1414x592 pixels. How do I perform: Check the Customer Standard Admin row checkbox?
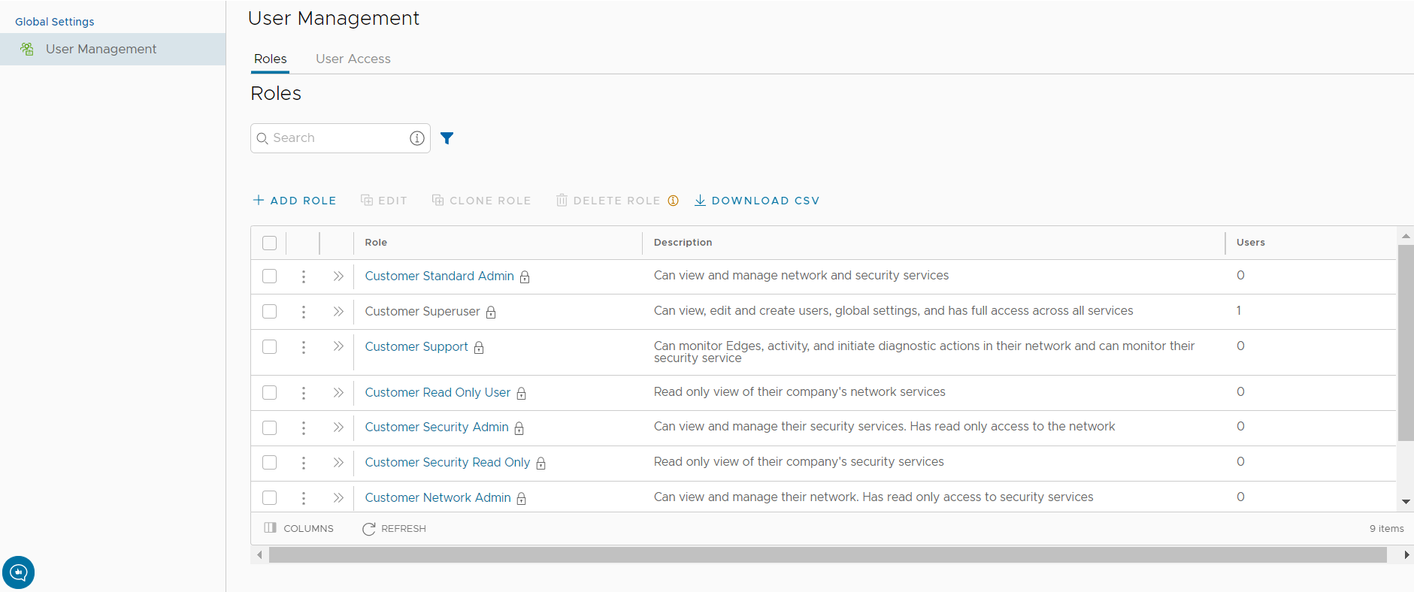point(269,276)
